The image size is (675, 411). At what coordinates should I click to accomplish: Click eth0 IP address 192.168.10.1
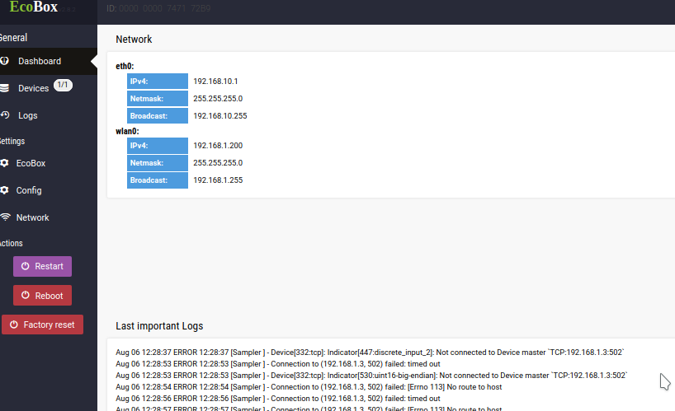215,82
